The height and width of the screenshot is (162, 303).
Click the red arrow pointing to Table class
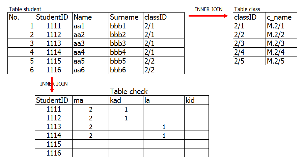click(x=209, y=16)
